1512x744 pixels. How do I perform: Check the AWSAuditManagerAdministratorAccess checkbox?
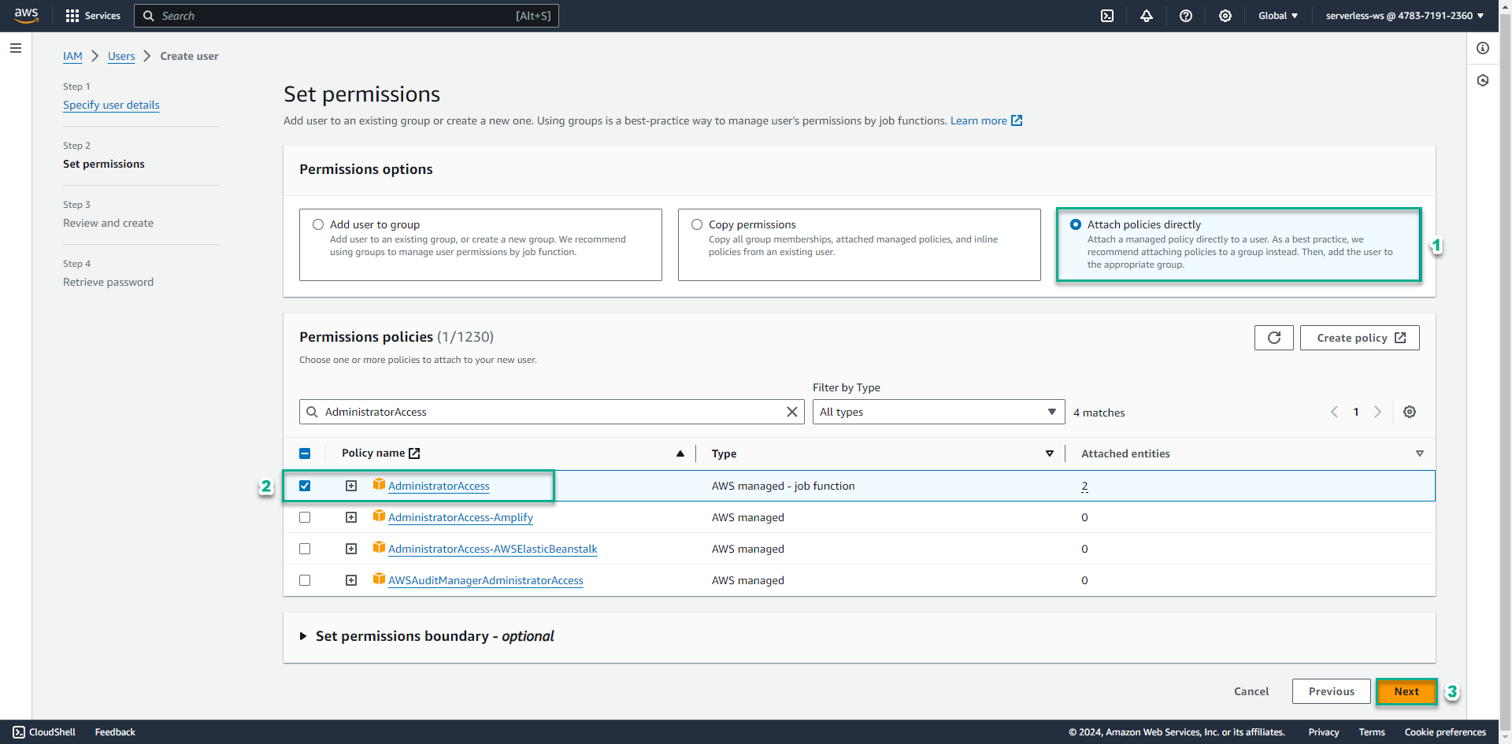click(305, 580)
